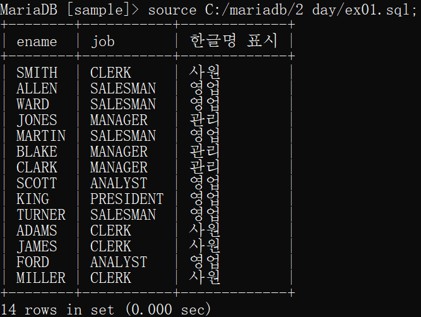
Task: Pick '관리' in the BLAKE row
Action: tap(205, 151)
